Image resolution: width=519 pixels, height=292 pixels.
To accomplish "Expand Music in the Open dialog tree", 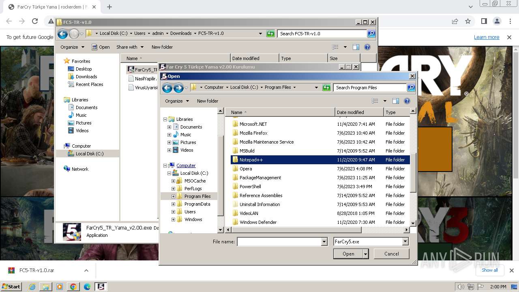I will click(169, 135).
